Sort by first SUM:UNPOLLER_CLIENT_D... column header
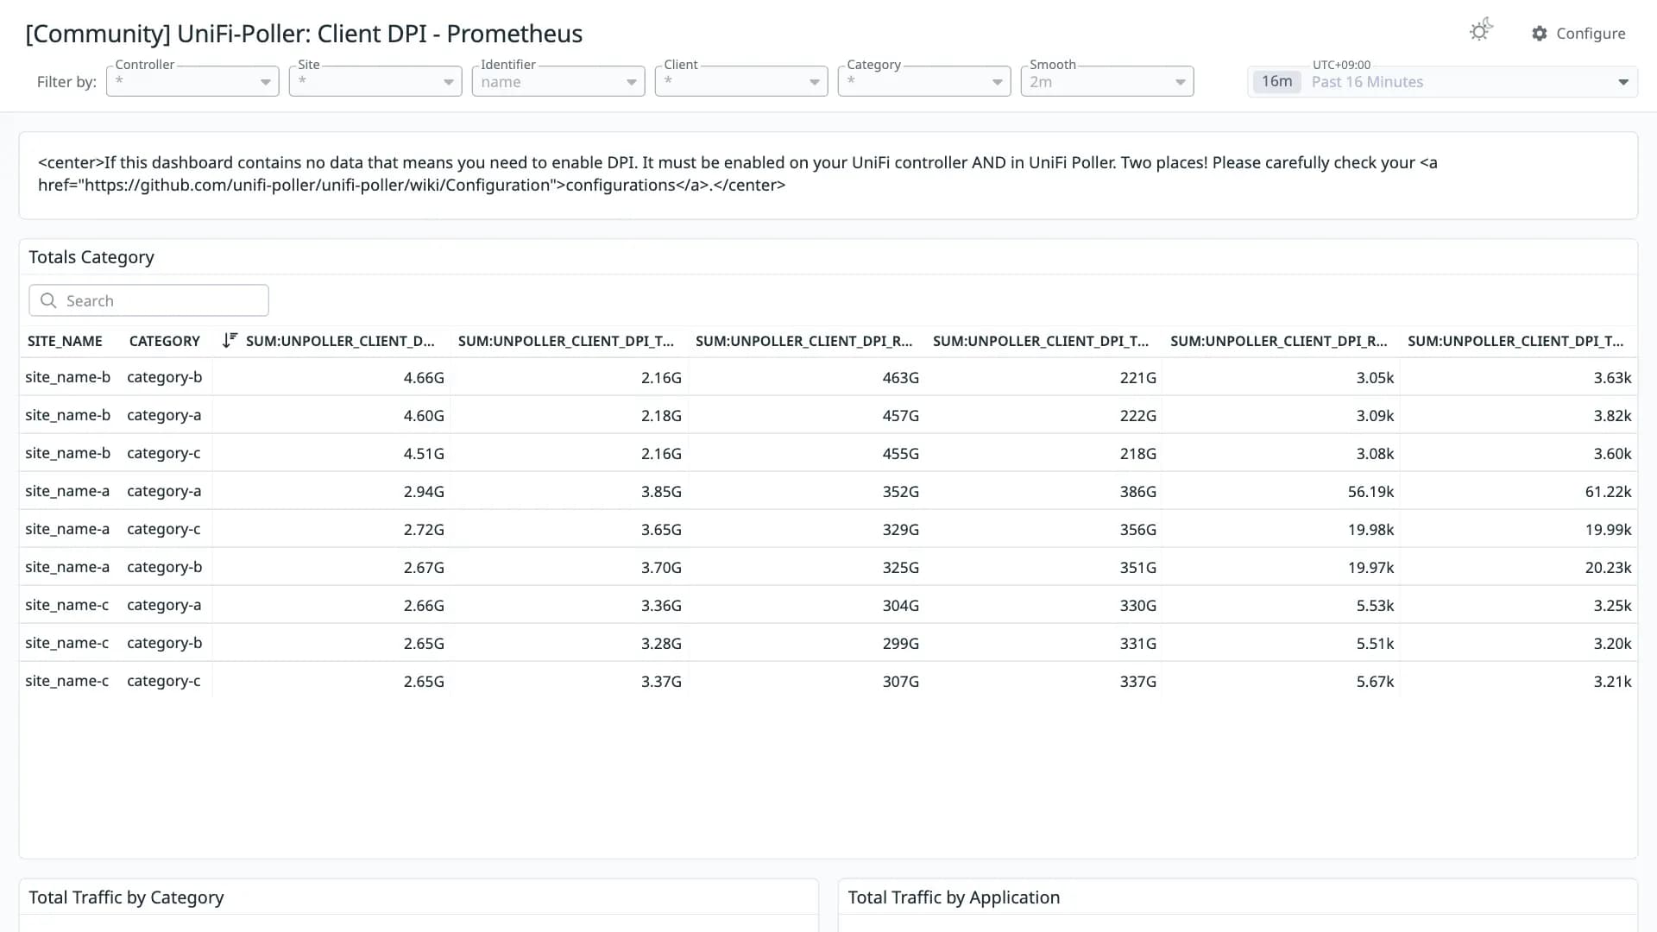 point(340,341)
